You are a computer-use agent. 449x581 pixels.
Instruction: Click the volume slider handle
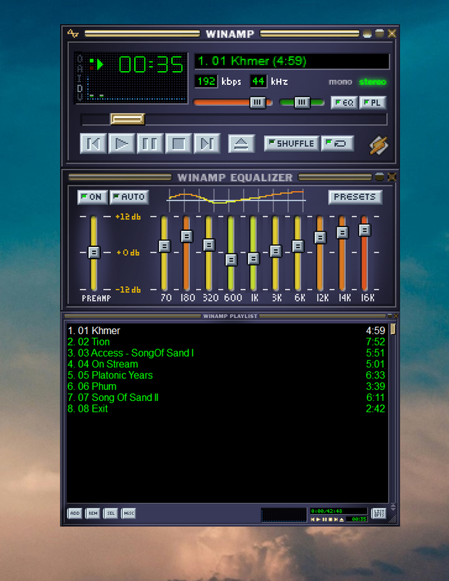258,102
